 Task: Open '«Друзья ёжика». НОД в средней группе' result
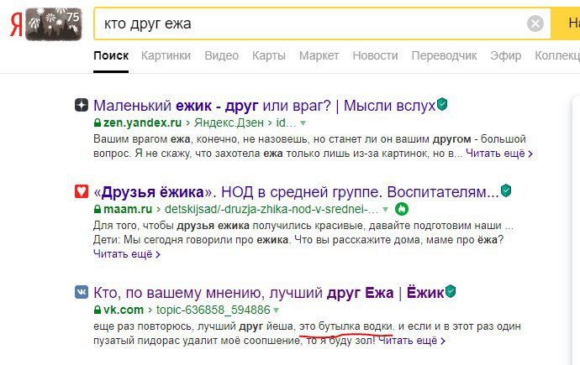[296, 192]
